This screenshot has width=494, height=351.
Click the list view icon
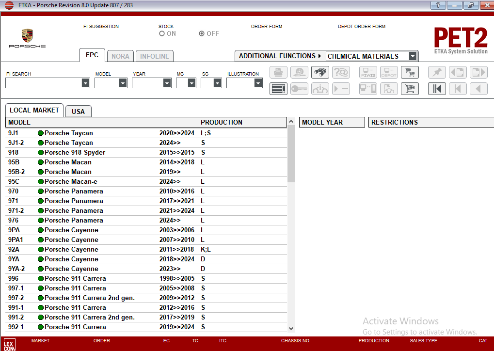278,89
